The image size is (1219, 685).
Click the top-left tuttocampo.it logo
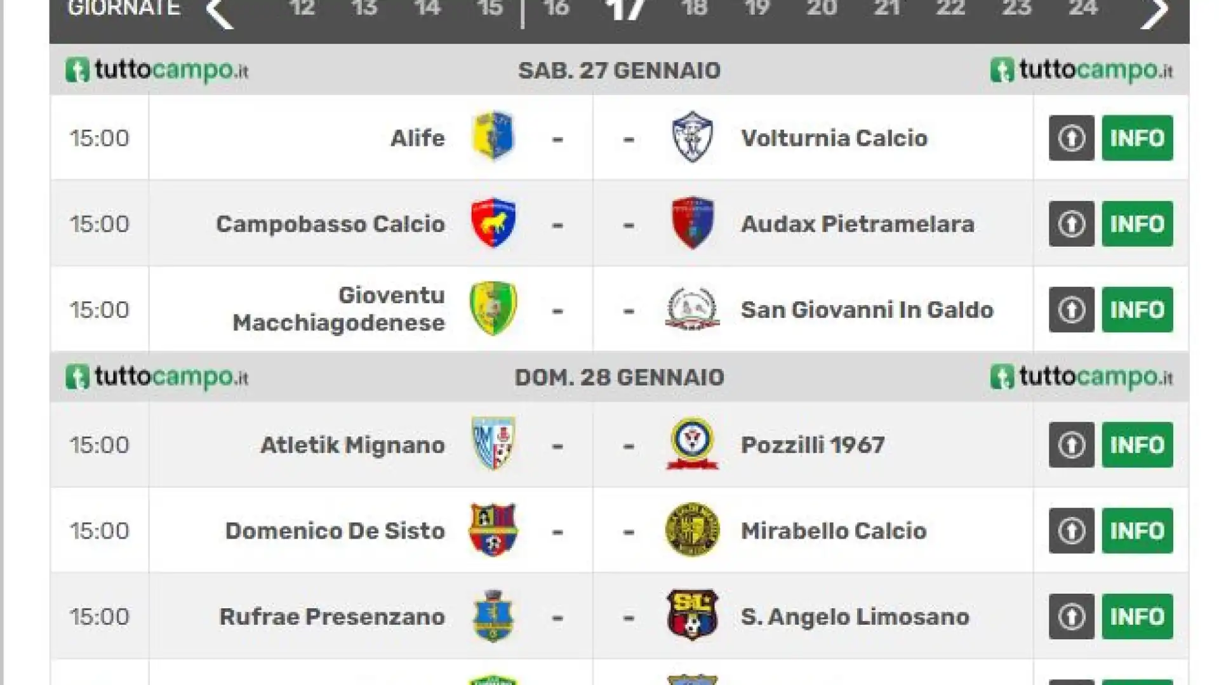(x=157, y=70)
